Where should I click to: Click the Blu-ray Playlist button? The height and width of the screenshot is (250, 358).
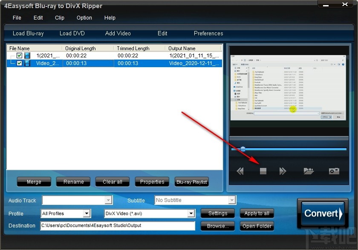(191, 182)
